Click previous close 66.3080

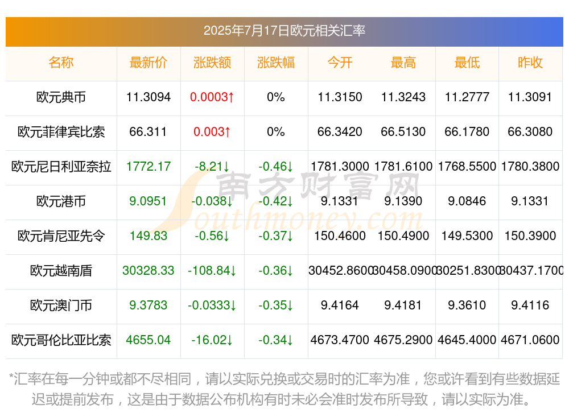coord(530,132)
